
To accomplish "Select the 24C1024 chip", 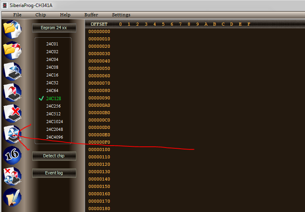I will tap(54, 122).
